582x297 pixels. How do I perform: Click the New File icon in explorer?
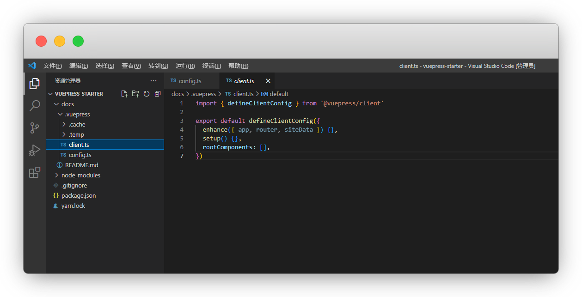pos(124,94)
